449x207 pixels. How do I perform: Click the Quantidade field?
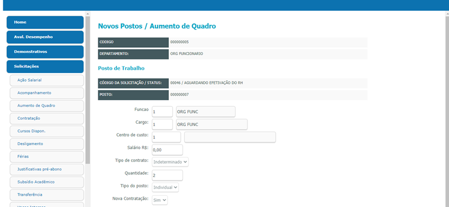[x=167, y=175]
